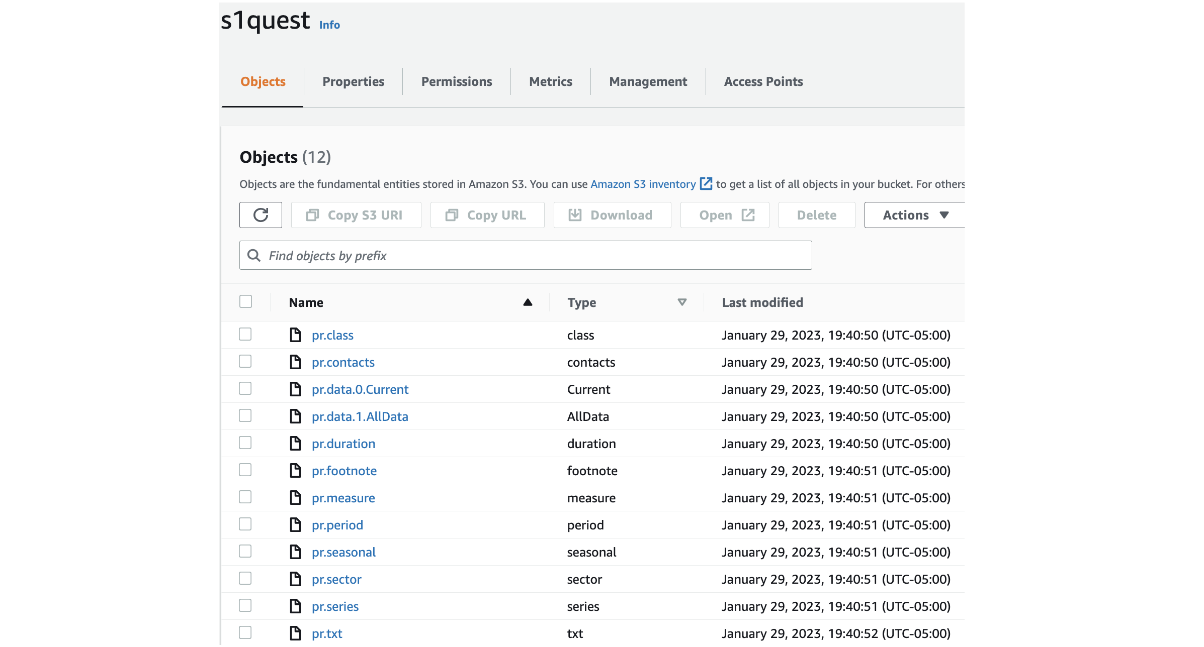The width and height of the screenshot is (1204, 647).
Task: Open the Management tab
Action: [x=648, y=81]
